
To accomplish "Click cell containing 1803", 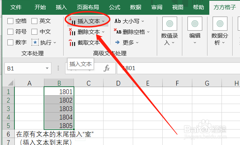I will [59, 108].
